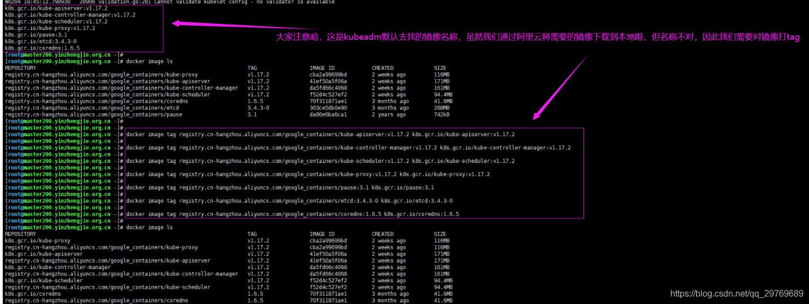Click the k8s.gcr.io/kube-scheduler repository in the second listing
The width and height of the screenshot is (809, 304).
tap(44, 281)
